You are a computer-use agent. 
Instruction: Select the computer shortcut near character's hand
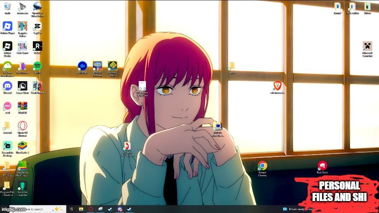[x=218, y=129]
